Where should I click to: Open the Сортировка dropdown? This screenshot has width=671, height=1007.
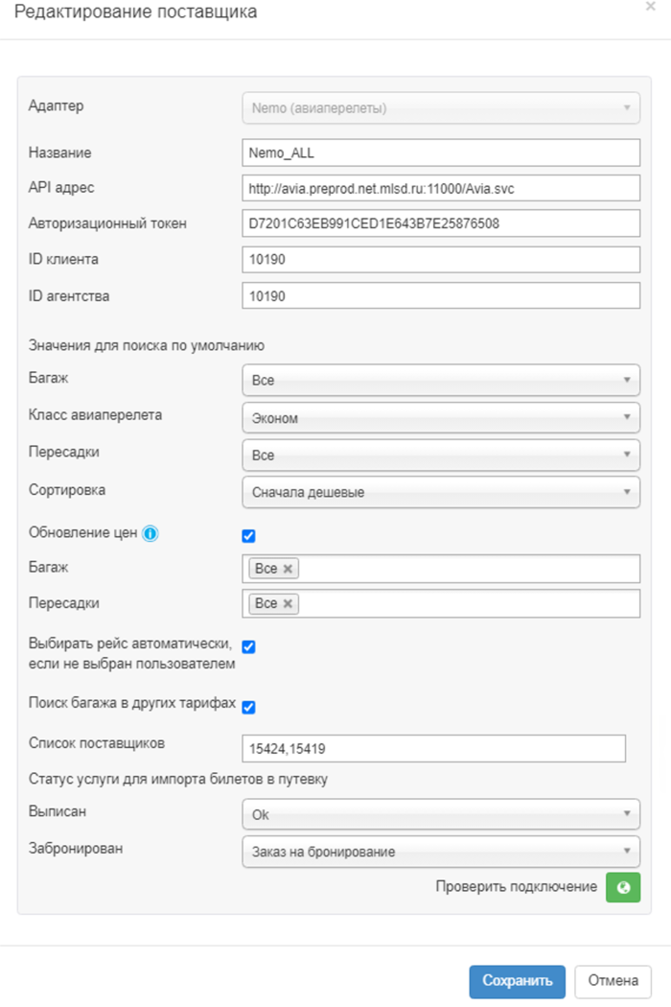[441, 493]
